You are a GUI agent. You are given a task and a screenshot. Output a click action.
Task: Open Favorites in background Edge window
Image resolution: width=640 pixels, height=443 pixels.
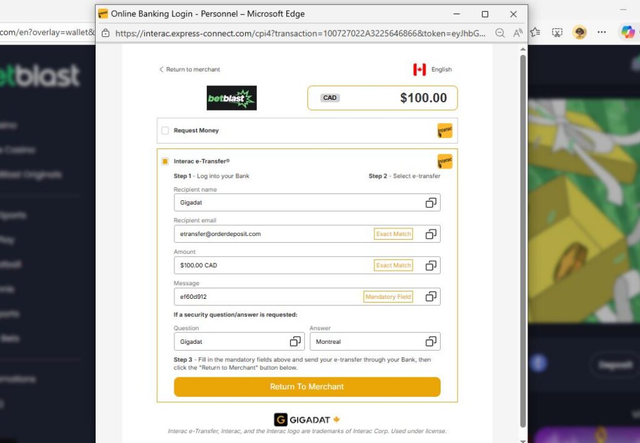click(x=535, y=32)
